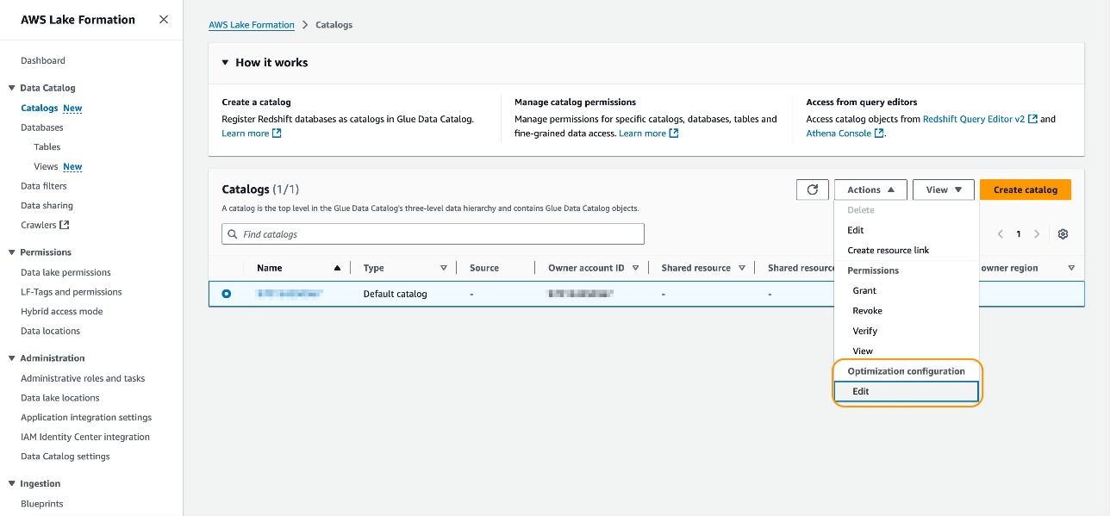
Task: Click the Create catalog button
Action: (x=1025, y=190)
